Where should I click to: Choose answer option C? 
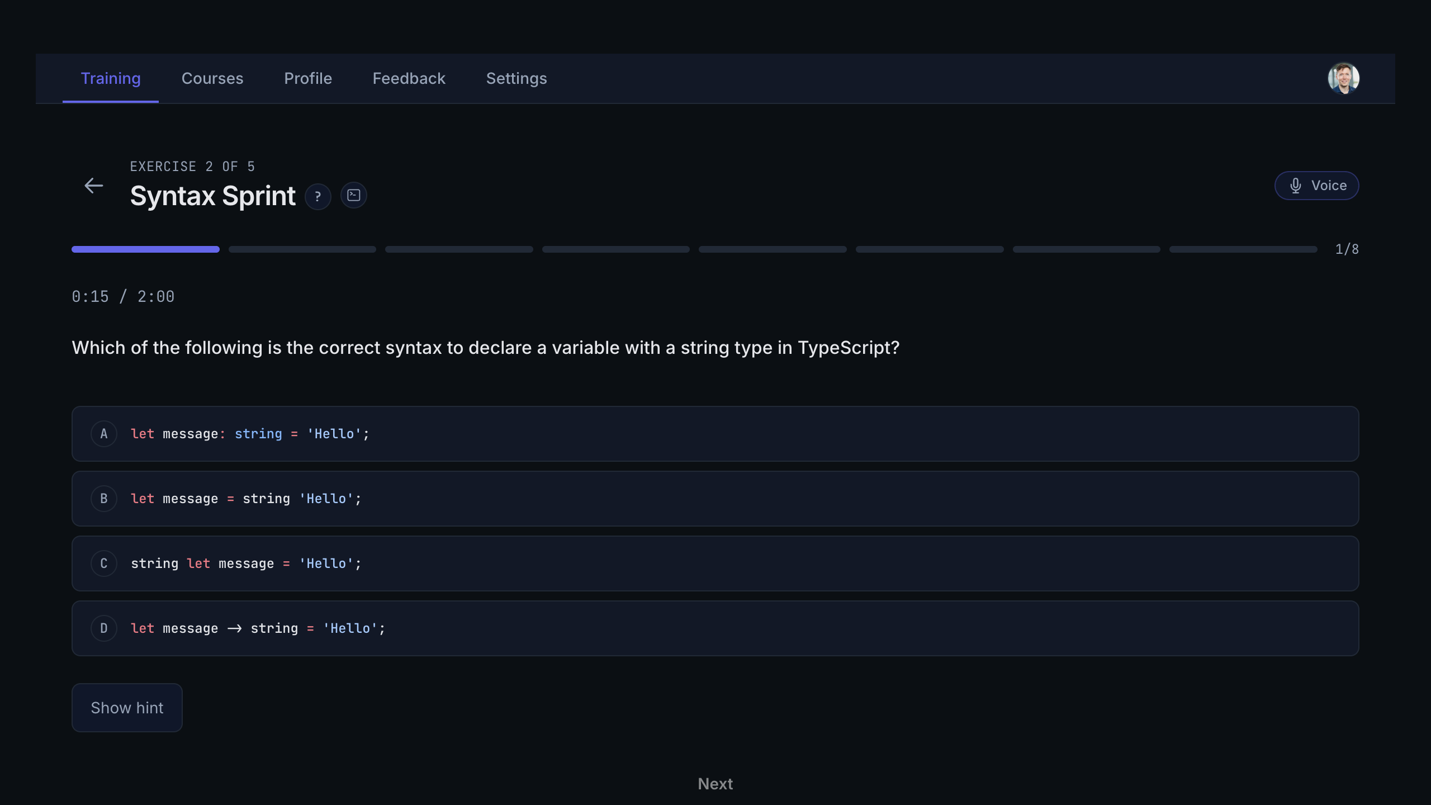coord(715,563)
